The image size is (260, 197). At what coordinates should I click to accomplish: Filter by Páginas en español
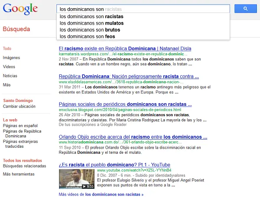point(20,126)
